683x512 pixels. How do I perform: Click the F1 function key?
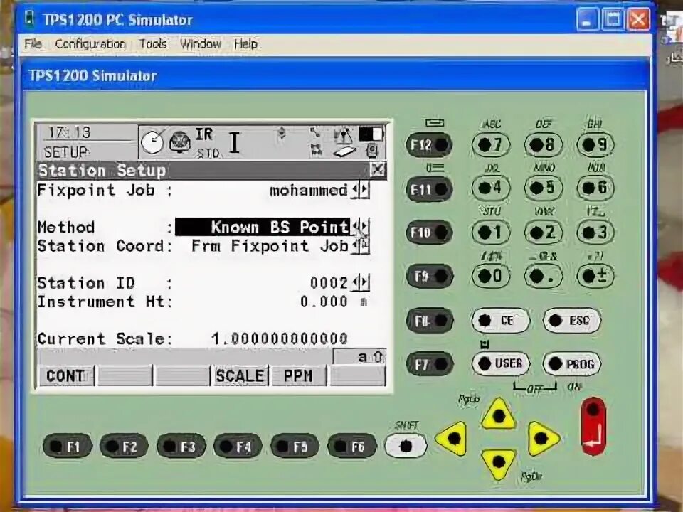[x=67, y=447]
